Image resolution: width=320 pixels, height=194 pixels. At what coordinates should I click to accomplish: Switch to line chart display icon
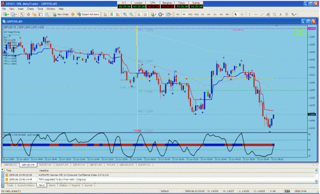[118, 14]
